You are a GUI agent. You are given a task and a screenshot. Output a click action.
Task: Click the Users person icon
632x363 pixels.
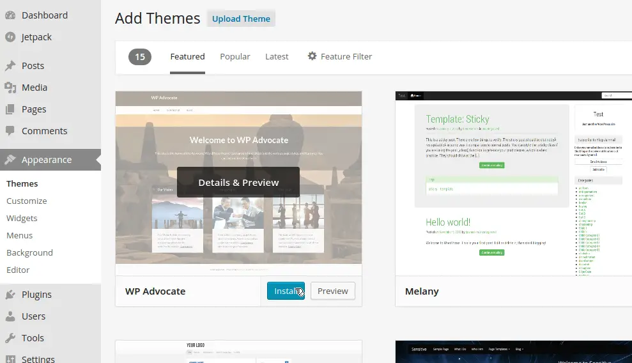tap(10, 316)
